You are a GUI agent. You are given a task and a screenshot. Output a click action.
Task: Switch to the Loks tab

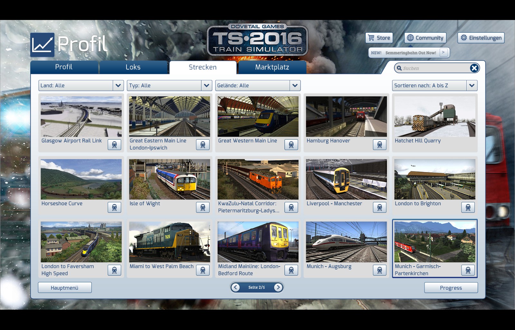click(x=133, y=67)
